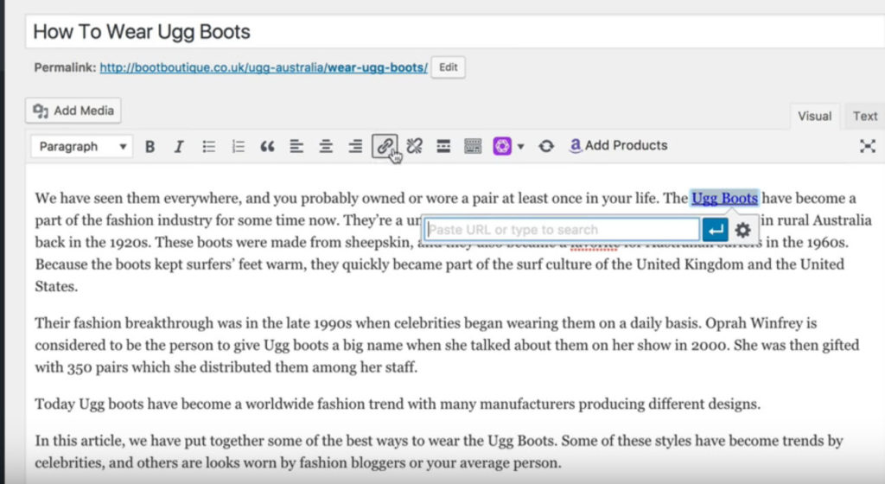885x484 pixels.
Task: Insert a bulleted list
Action: [x=209, y=147]
